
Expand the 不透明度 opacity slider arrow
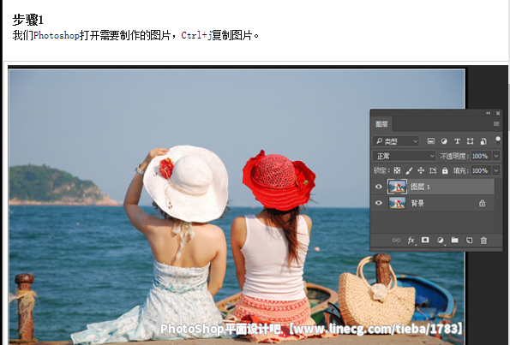pyautogui.click(x=496, y=156)
